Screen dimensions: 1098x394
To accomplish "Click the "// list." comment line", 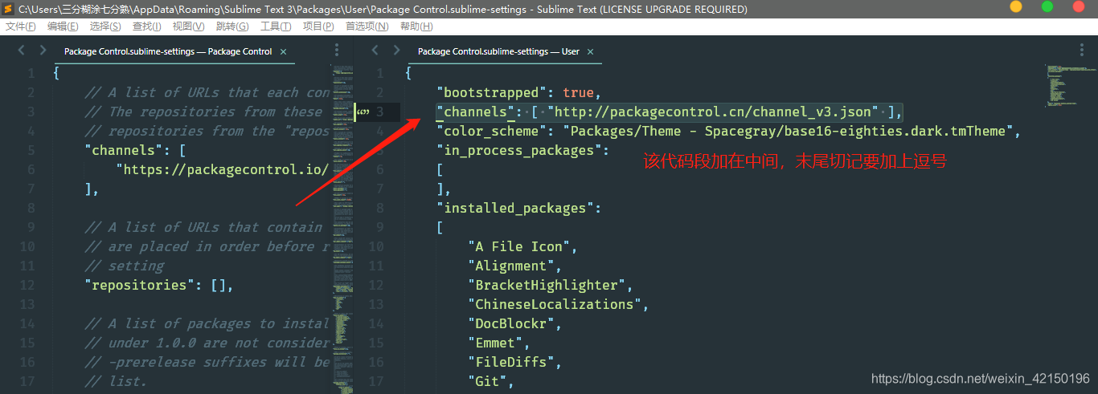I will pyautogui.click(x=116, y=381).
